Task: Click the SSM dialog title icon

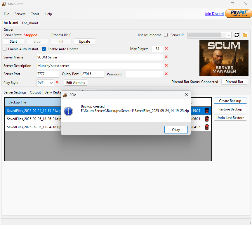Action: [65, 95]
